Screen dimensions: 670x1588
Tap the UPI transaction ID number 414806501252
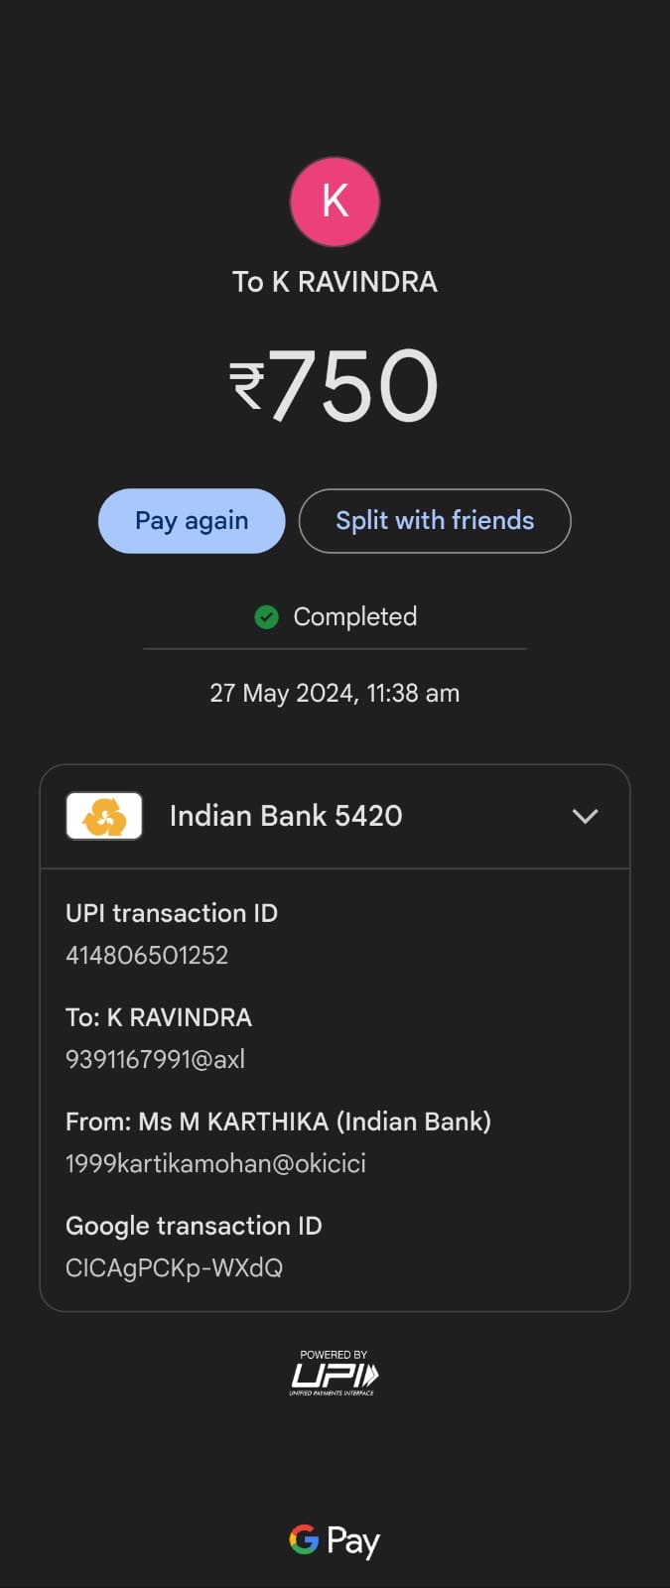coord(147,955)
